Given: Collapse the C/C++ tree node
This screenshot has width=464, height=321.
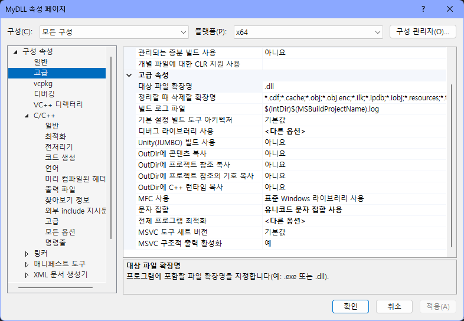Looking at the screenshot, I should click(27, 115).
